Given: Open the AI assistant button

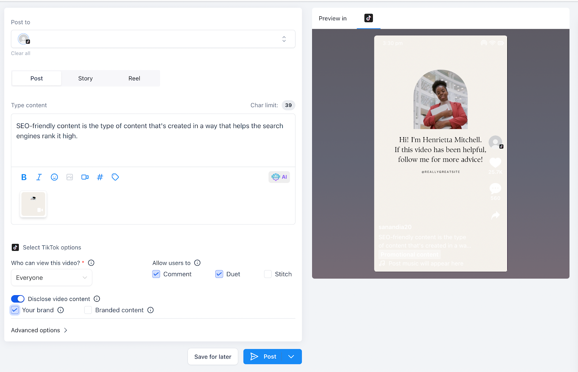Looking at the screenshot, I should click(x=279, y=177).
